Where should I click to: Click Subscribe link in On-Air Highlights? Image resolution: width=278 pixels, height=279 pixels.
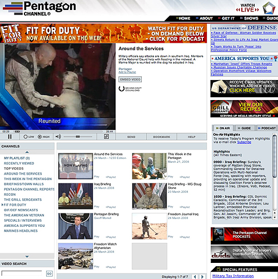coord(244,142)
